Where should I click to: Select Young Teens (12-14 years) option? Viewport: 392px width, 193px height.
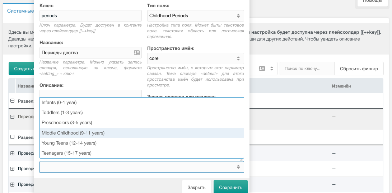[x=141, y=143]
